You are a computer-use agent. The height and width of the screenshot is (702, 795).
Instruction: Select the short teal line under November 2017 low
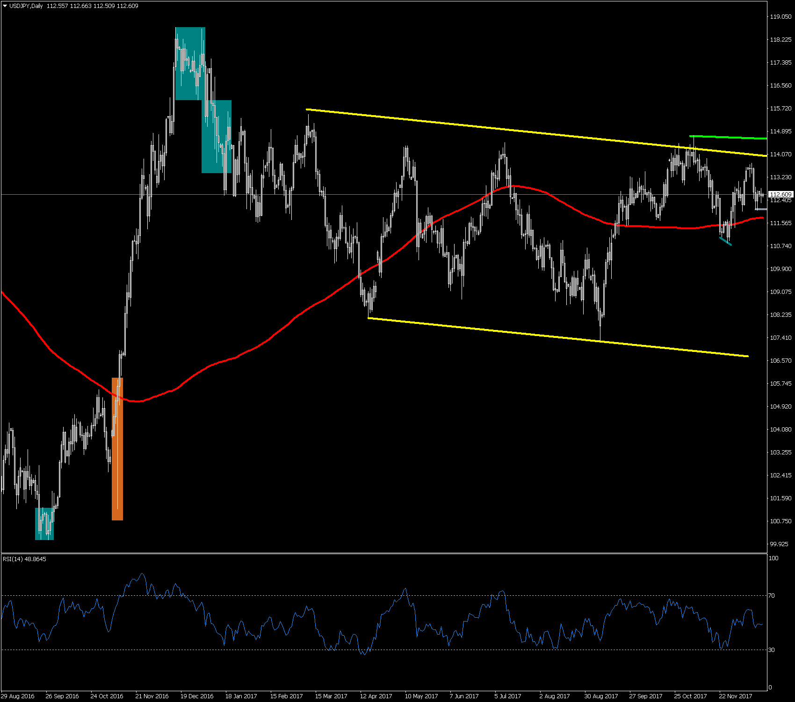click(725, 241)
